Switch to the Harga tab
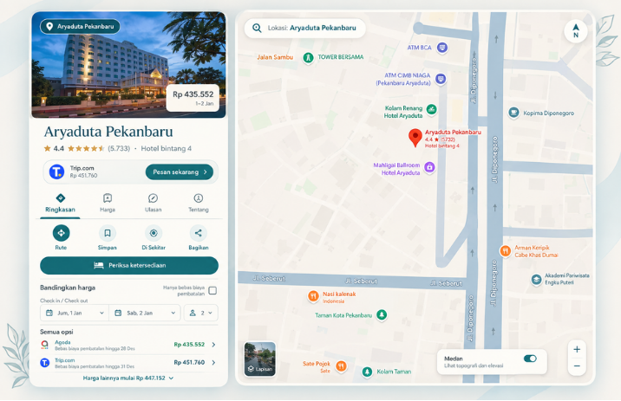 (108, 204)
